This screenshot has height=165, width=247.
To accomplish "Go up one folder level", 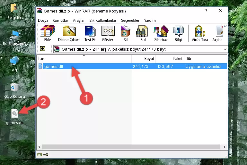I will pyautogui.click(x=43, y=49).
